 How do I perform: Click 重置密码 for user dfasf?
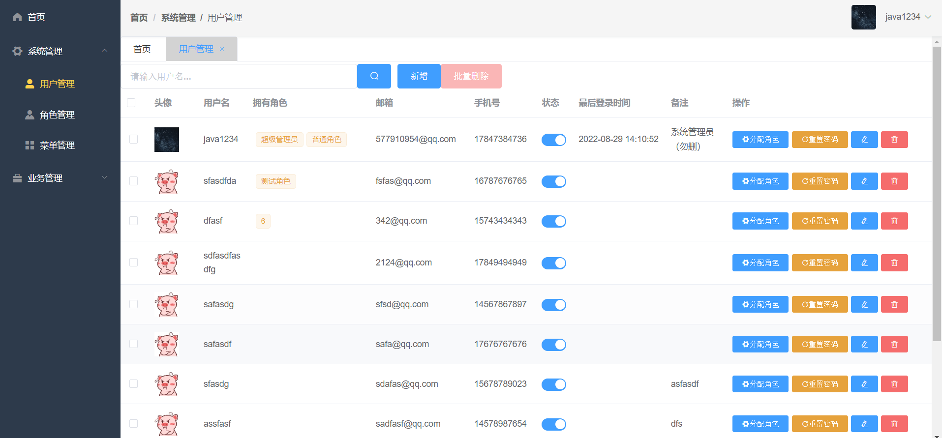(x=820, y=221)
